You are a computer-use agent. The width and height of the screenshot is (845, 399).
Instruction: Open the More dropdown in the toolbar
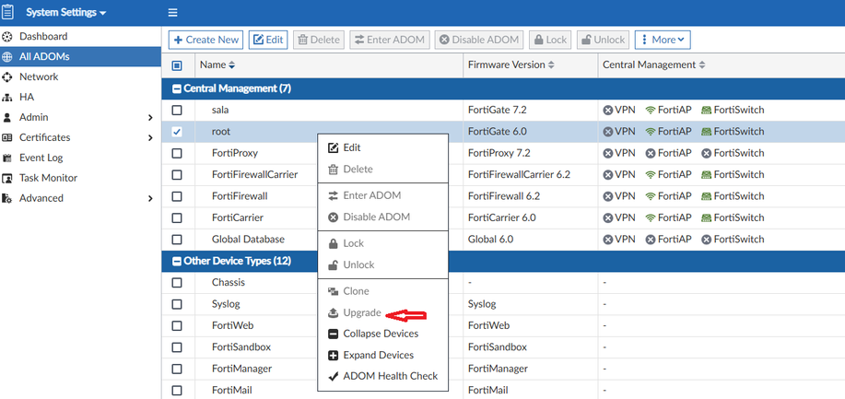[663, 40]
